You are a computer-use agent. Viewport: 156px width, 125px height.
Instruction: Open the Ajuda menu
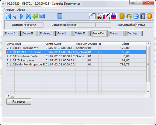21,10
